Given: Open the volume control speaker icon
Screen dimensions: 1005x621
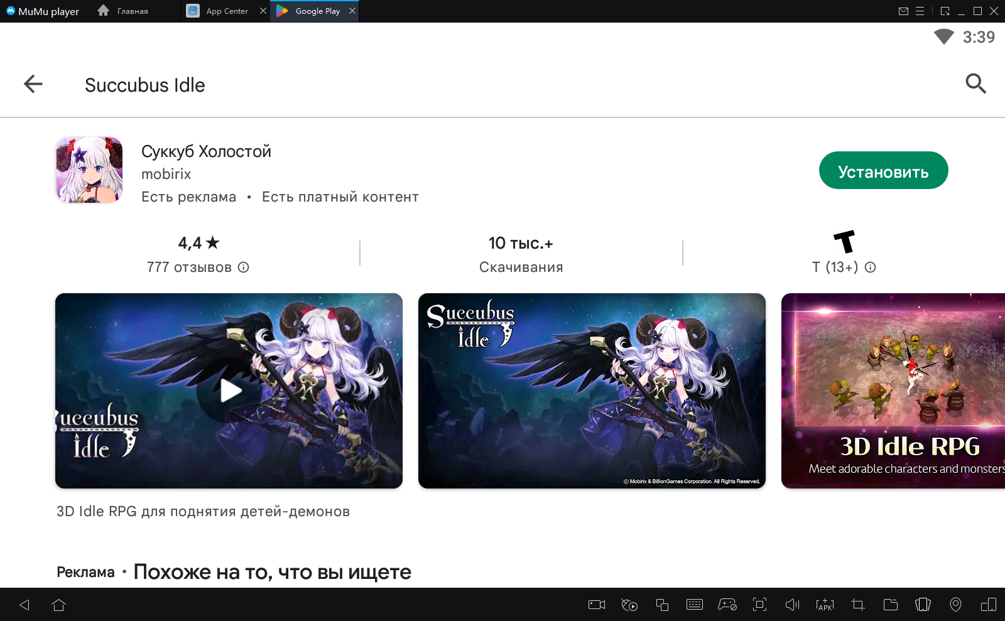Looking at the screenshot, I should pyautogui.click(x=792, y=605).
